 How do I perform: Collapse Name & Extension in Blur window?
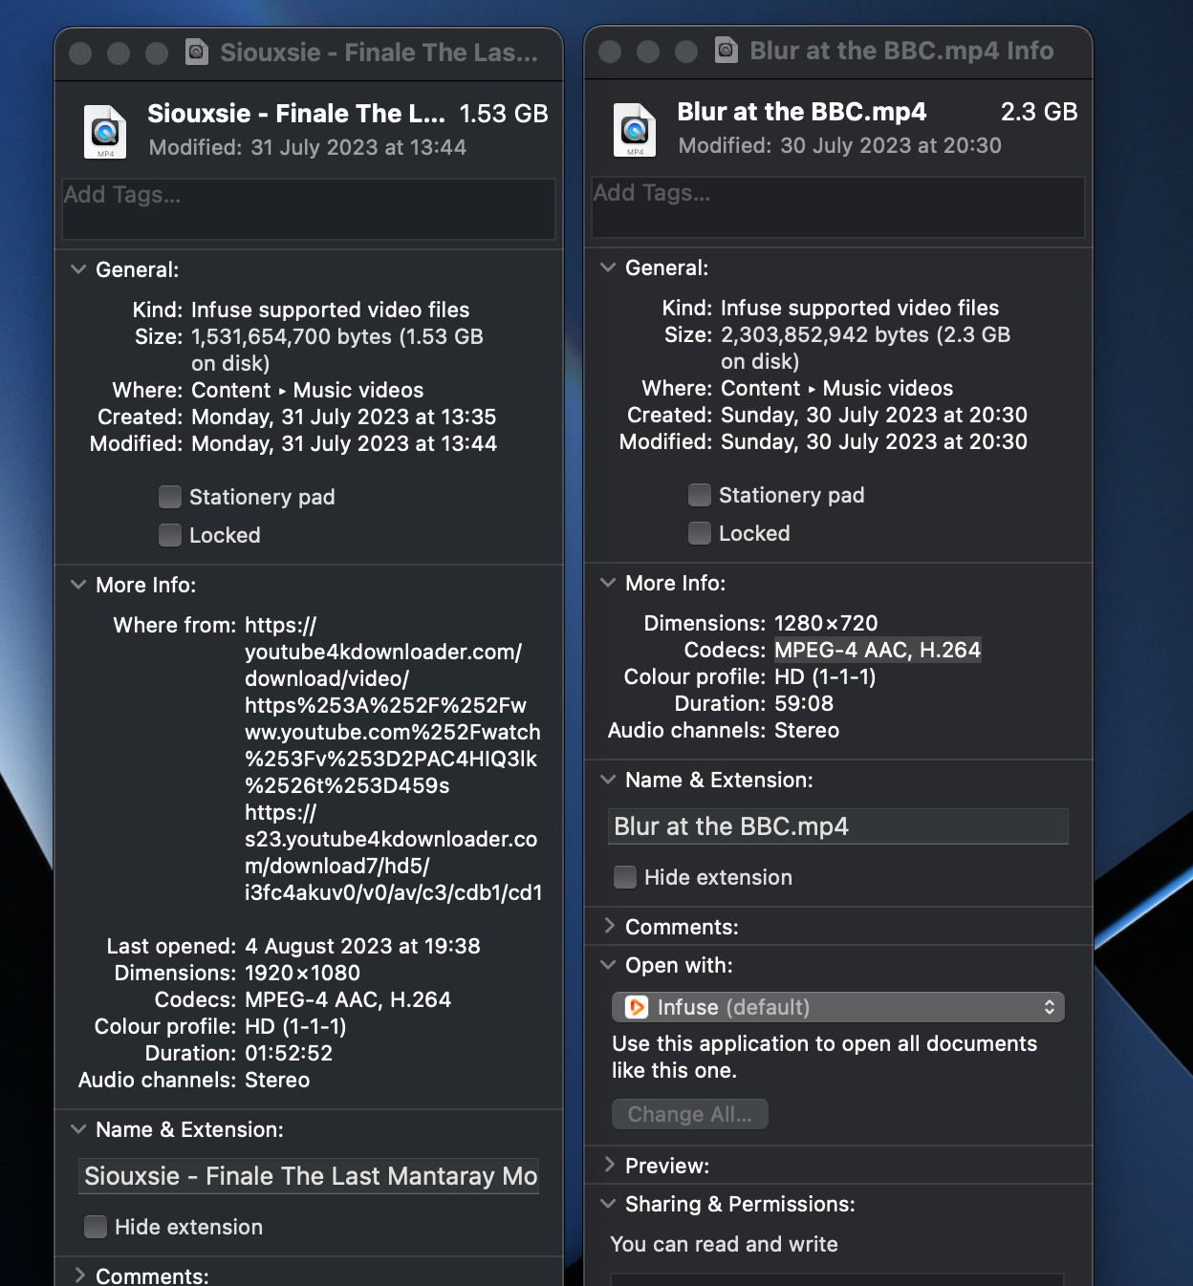tap(608, 780)
